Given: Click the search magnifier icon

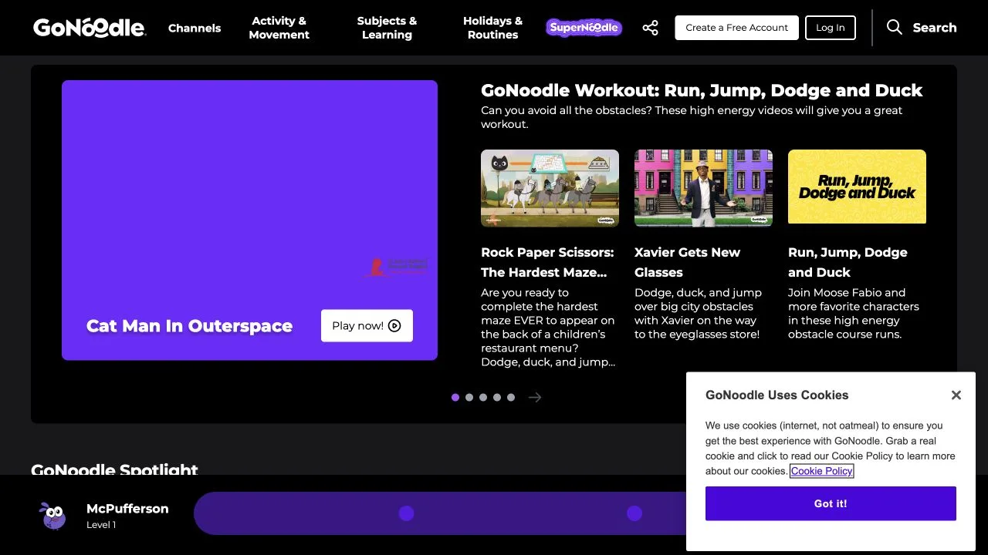Looking at the screenshot, I should click(x=895, y=28).
